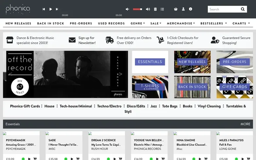The image size is (256, 160).
Task: Go to the Pre-Orders menu item
Action: pos(81,23)
